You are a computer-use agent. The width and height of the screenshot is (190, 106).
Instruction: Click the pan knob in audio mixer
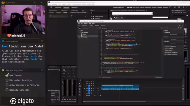tap(64, 70)
